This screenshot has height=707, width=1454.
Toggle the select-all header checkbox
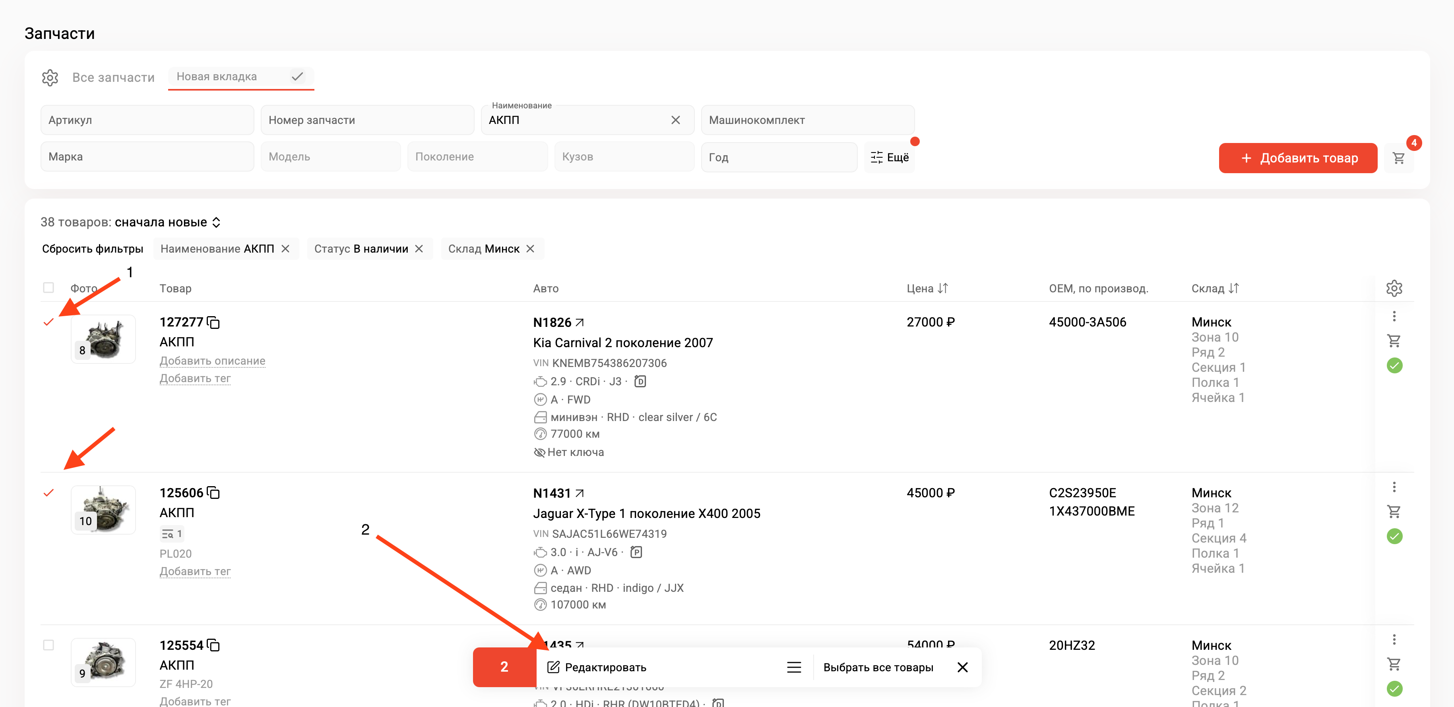[x=48, y=288]
